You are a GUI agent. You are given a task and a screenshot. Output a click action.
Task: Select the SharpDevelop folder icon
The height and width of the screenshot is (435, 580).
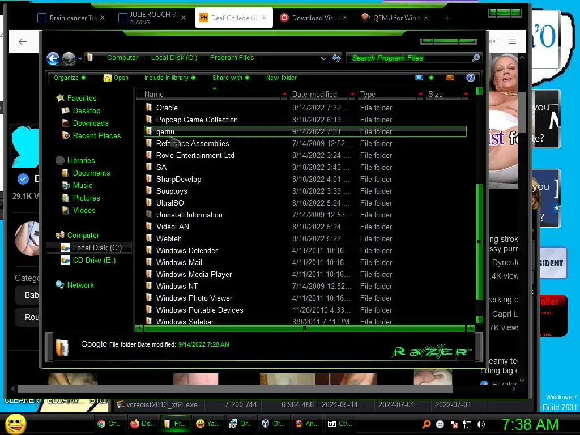point(149,179)
